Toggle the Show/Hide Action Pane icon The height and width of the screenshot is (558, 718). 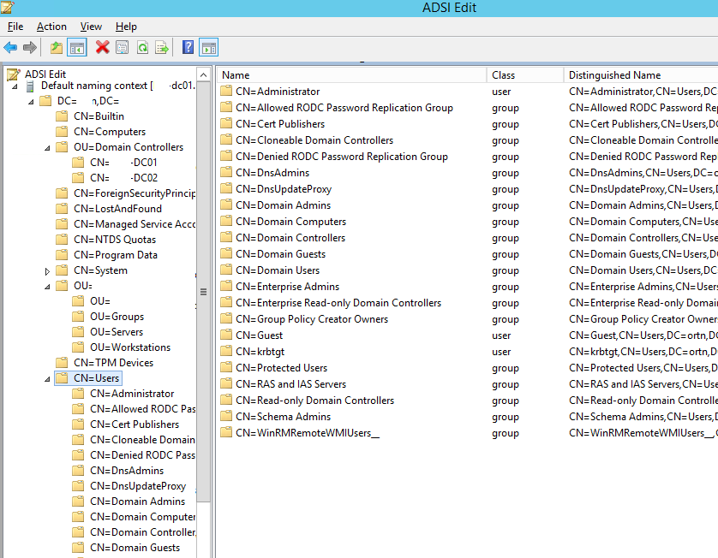tap(208, 48)
